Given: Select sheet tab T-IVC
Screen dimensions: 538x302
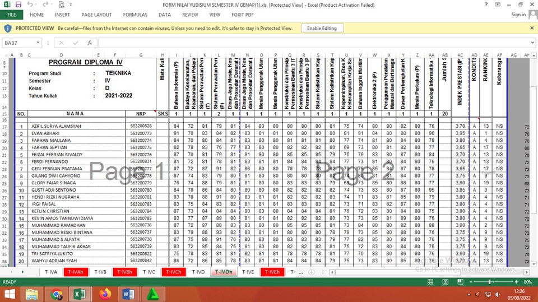Looking at the screenshot, I should 149,272.
